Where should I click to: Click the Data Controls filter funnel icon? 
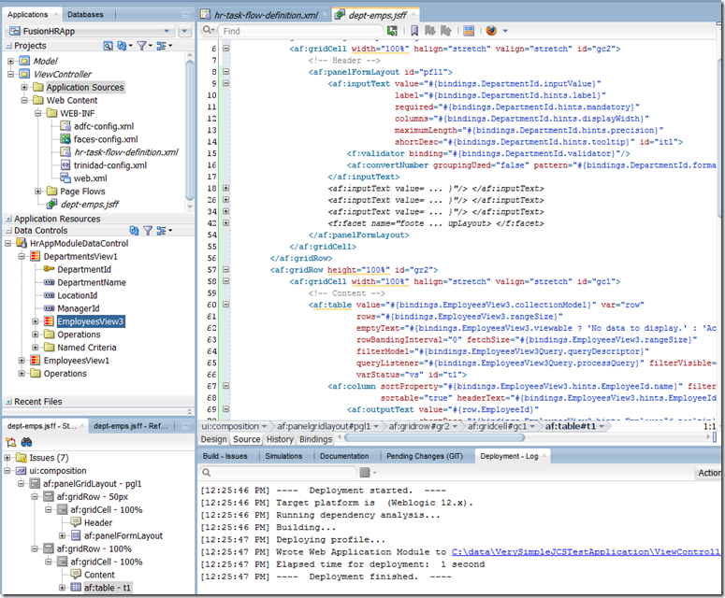[x=149, y=230]
